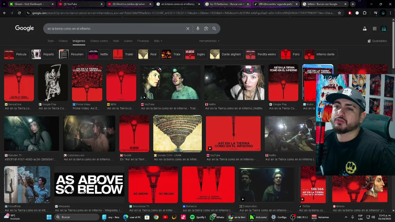Open Spotify from the taskbar
The image size is (395, 222).
pos(198,217)
